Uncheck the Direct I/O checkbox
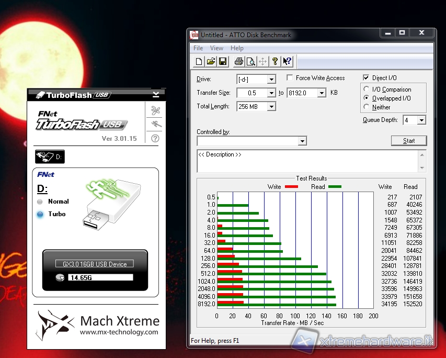 367,78
